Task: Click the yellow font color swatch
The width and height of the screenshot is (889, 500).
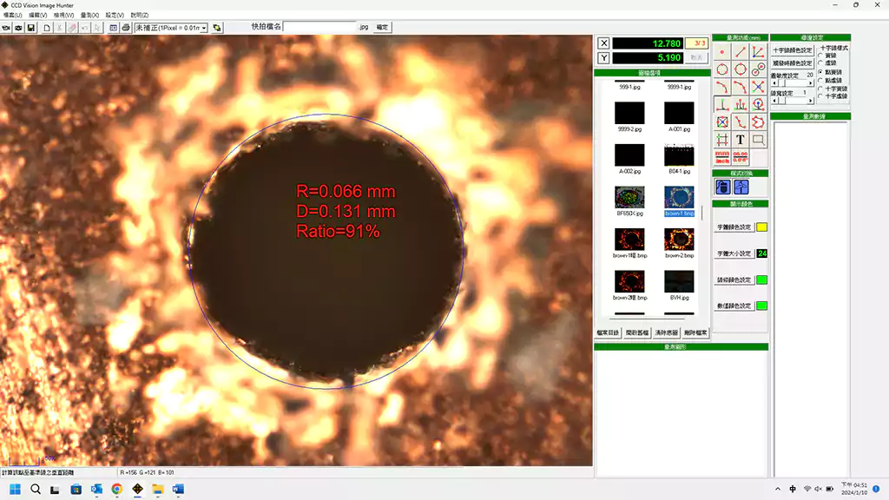Action: (x=761, y=227)
